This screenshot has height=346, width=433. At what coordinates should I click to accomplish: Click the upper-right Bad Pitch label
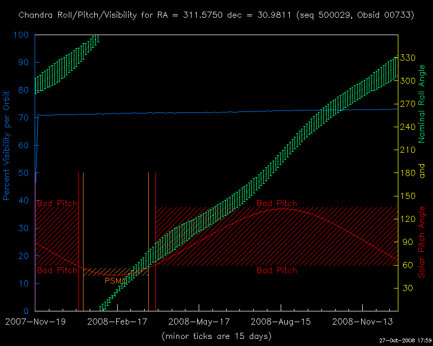click(x=277, y=204)
